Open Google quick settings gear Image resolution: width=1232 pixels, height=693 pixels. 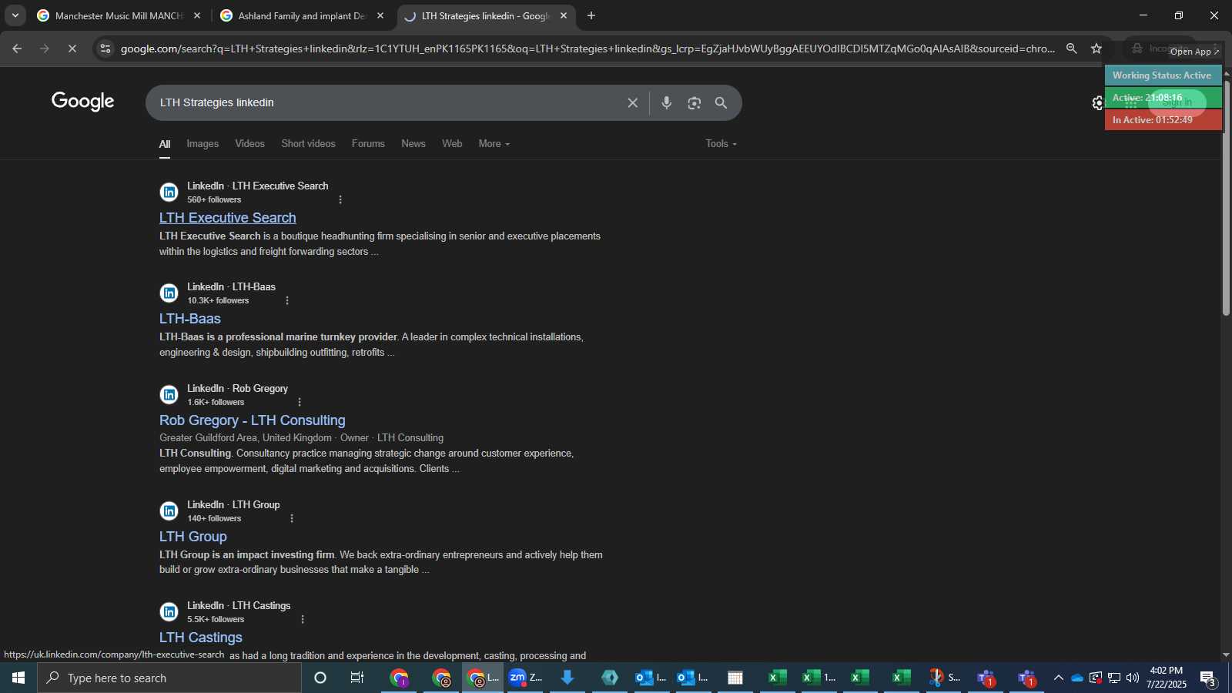pos(1097,102)
